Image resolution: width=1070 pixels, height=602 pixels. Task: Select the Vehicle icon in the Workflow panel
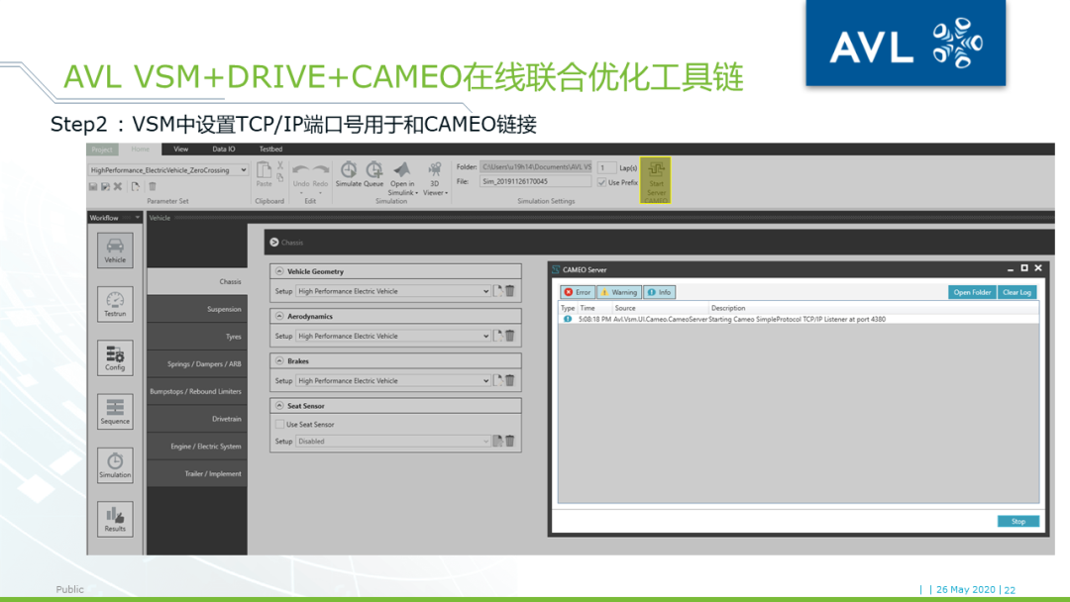(114, 251)
